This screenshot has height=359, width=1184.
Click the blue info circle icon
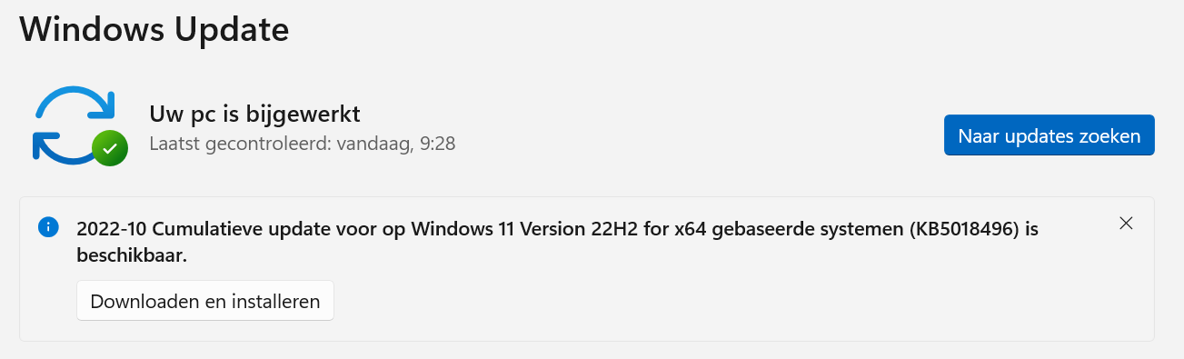(48, 226)
